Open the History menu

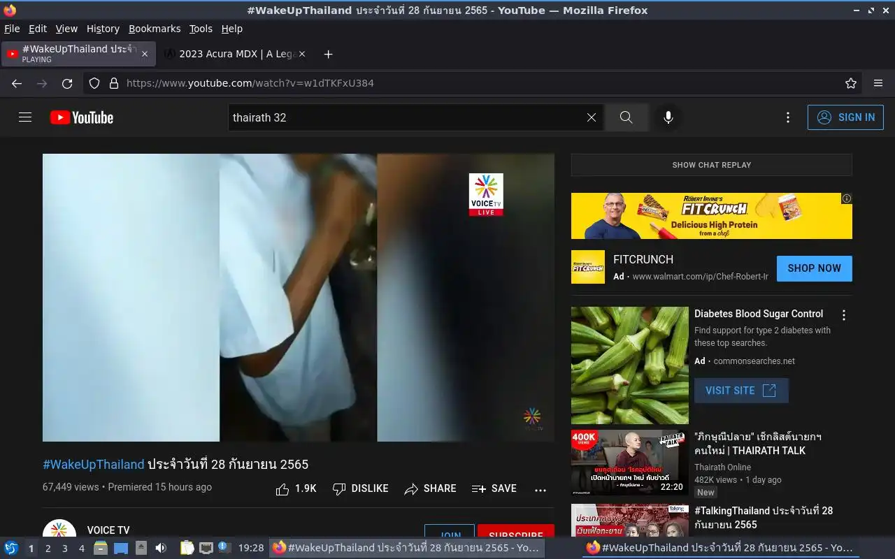[103, 29]
